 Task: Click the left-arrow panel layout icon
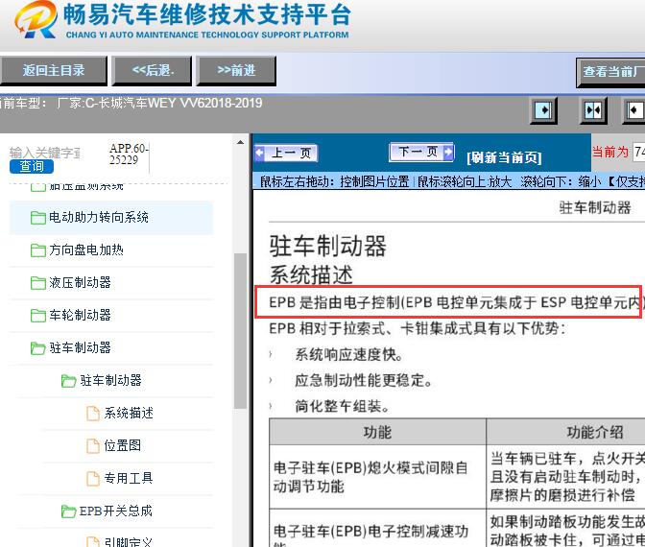click(x=633, y=110)
